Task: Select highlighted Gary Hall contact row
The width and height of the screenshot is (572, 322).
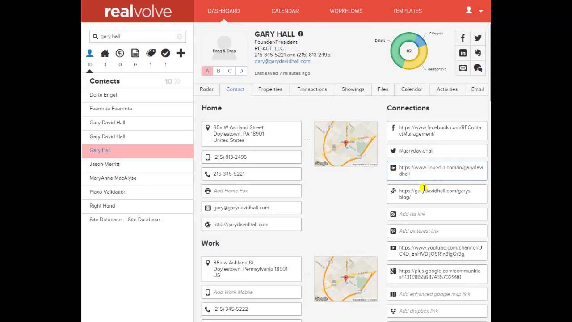Action: 138,150
